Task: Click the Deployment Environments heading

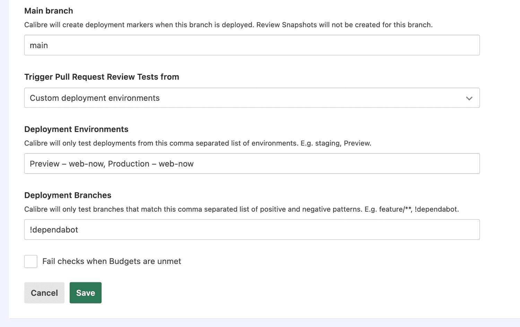Action: (x=76, y=129)
